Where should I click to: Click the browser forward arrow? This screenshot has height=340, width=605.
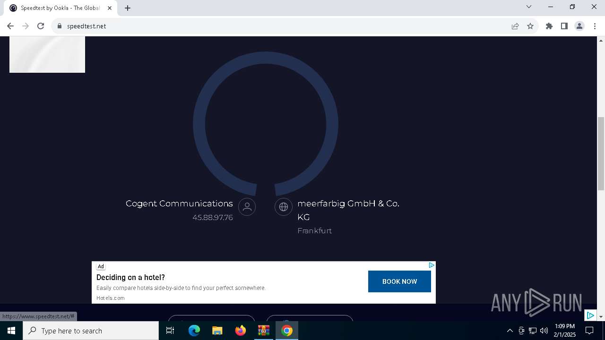[x=26, y=26]
